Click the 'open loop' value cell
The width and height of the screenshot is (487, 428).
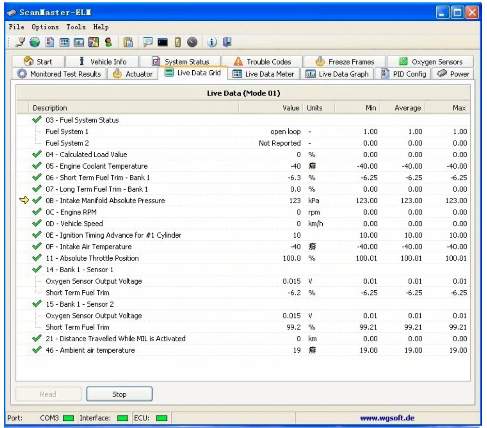click(x=285, y=131)
